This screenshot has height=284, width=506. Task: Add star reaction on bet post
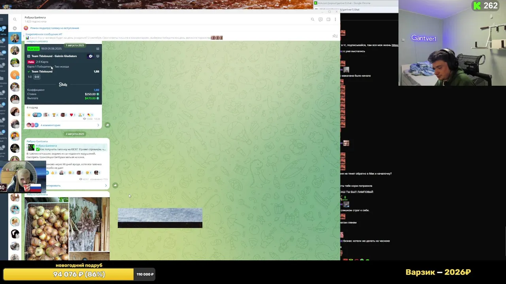pyautogui.click(x=28, y=115)
